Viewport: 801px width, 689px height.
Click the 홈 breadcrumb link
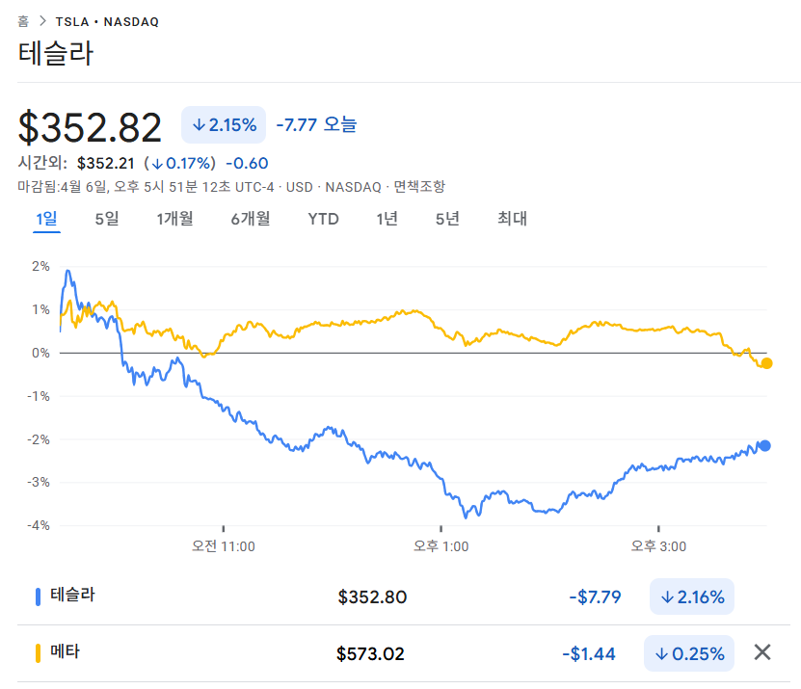23,21
